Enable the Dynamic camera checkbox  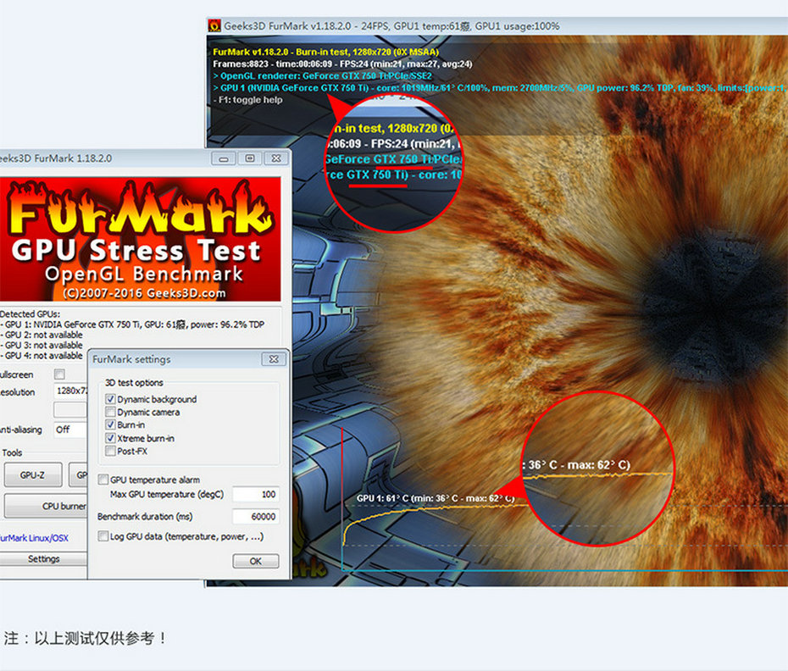[110, 412]
